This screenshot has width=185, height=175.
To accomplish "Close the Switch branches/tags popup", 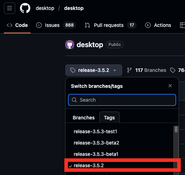I will click(x=170, y=86).
